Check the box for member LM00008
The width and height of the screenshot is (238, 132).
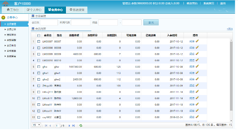tap(39, 48)
